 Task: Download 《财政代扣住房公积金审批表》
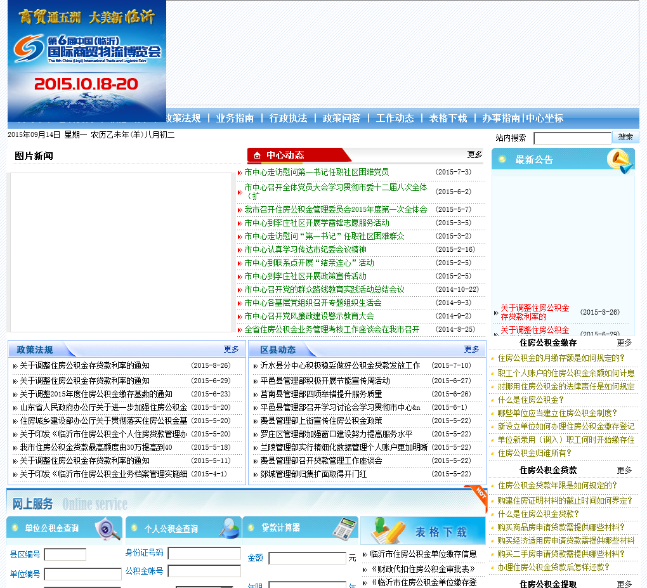[x=423, y=569]
